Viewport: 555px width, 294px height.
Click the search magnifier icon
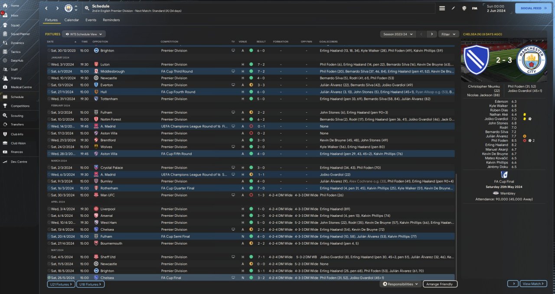87,8
